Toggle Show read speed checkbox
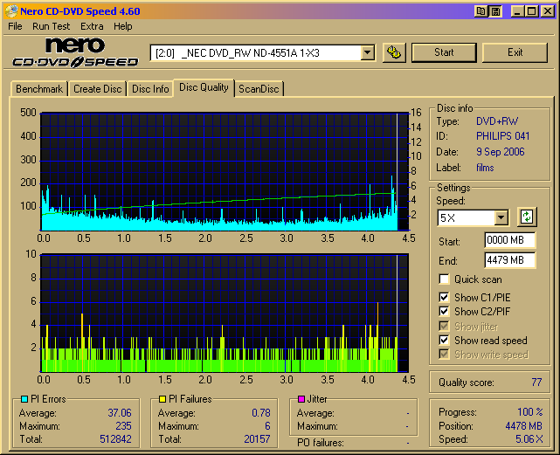560x455 pixels. point(445,340)
